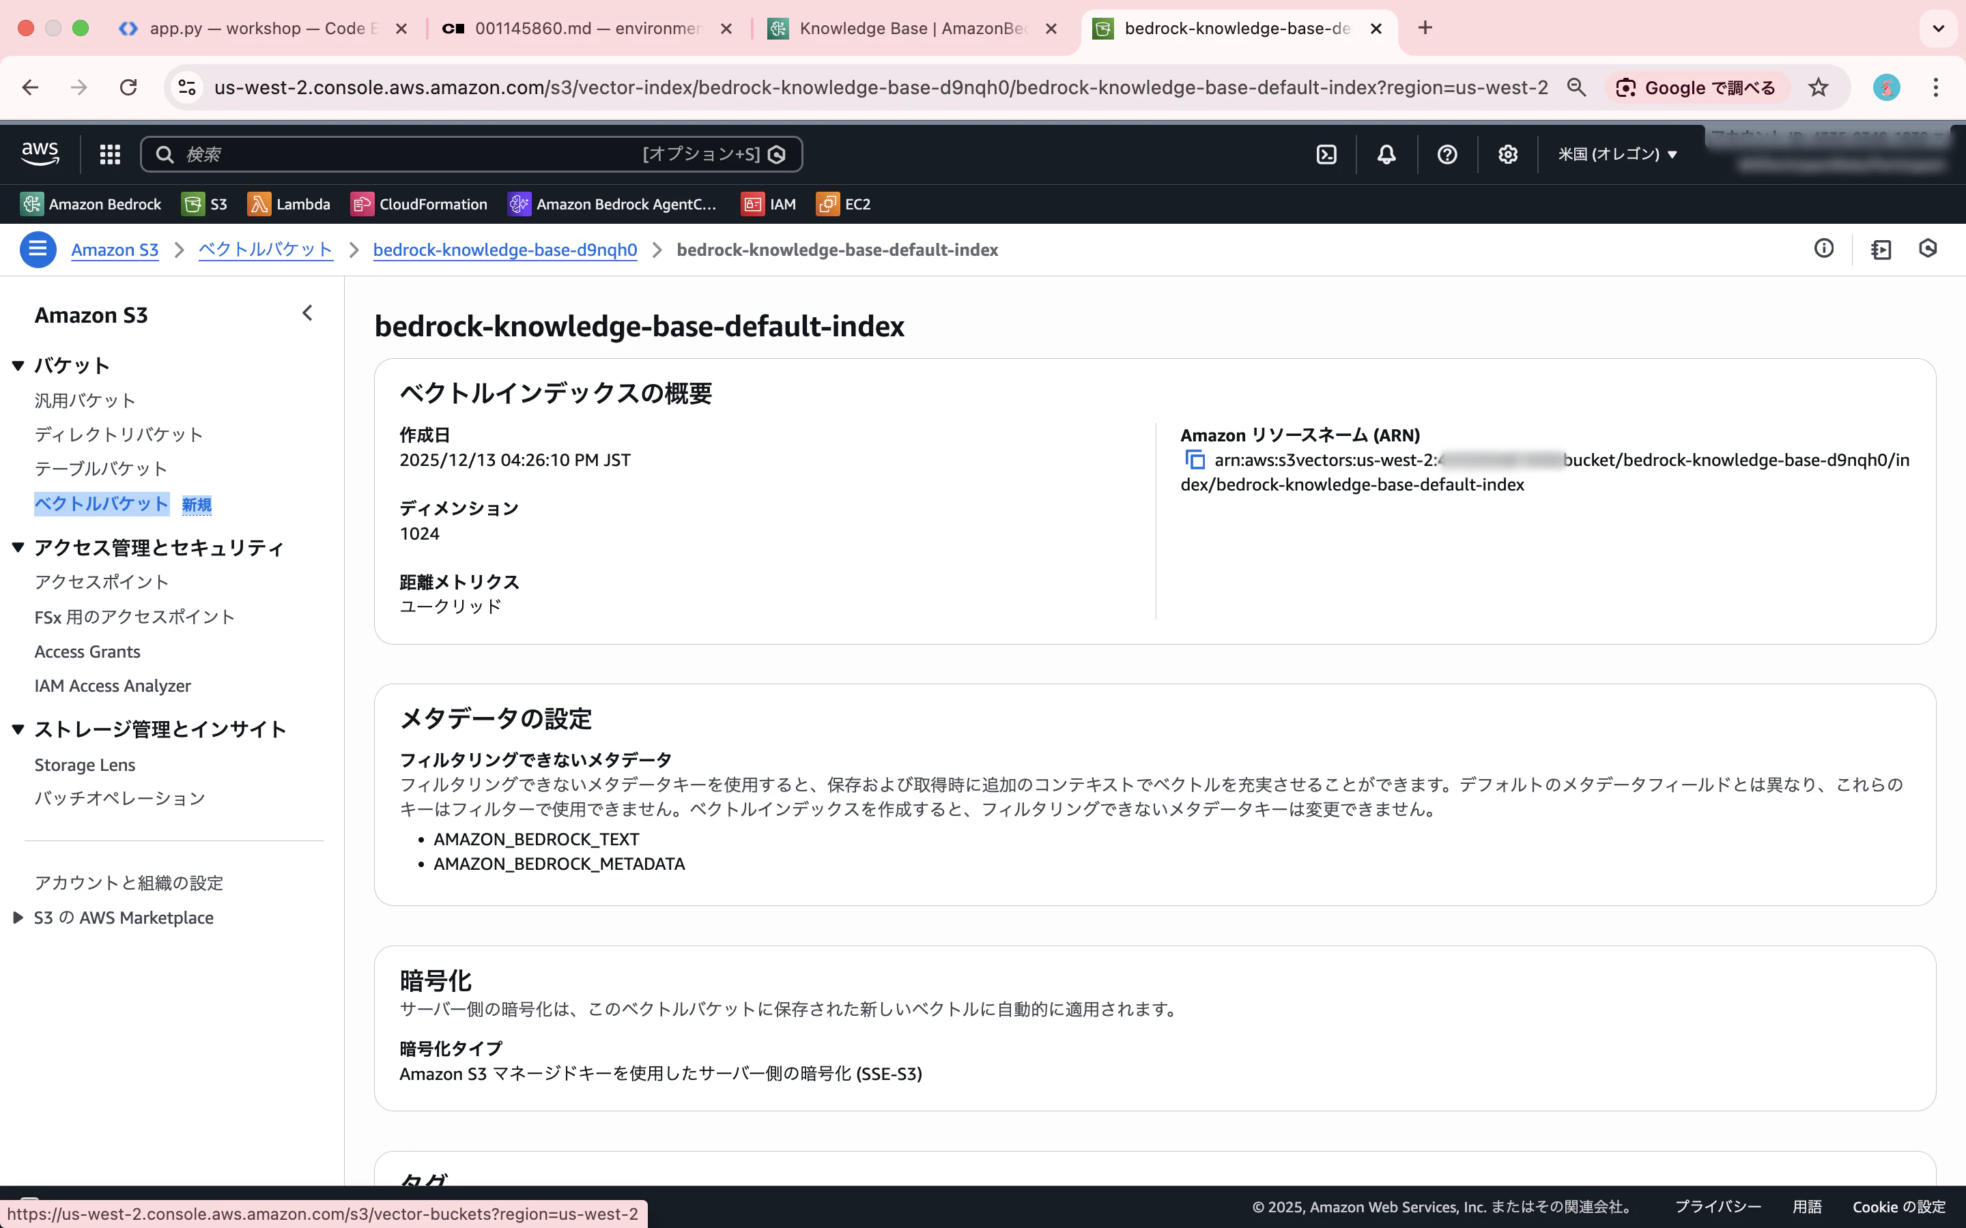Open the Lambda favorite shortcut
This screenshot has height=1228, width=1966.
(289, 204)
